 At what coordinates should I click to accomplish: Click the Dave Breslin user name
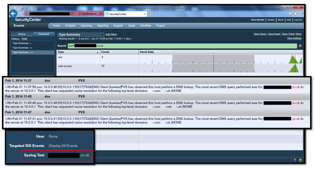[258, 20]
